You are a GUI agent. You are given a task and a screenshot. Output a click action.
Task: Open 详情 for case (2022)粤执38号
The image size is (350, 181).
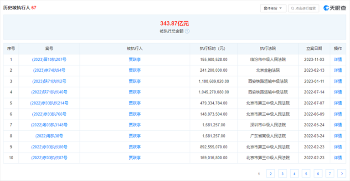(x=338, y=136)
